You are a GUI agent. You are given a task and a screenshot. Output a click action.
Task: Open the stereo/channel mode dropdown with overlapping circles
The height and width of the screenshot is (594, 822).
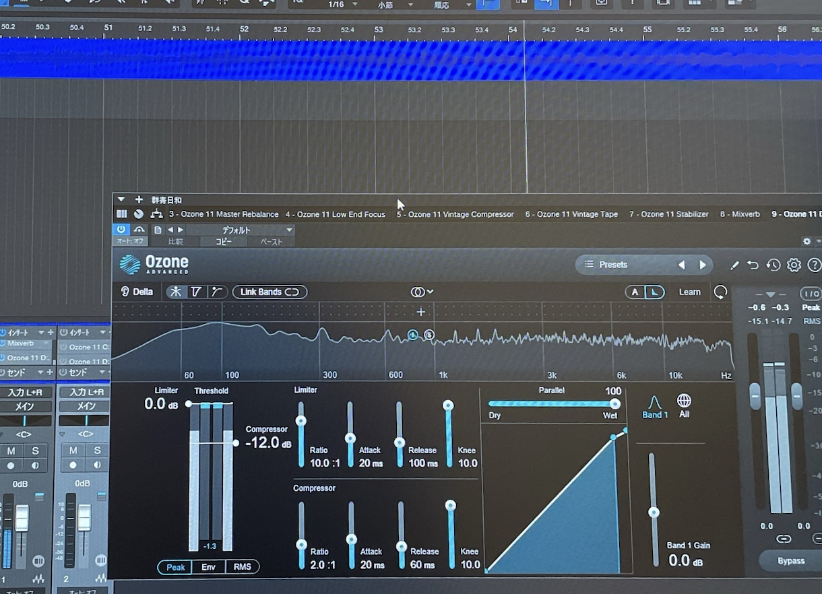(x=422, y=292)
